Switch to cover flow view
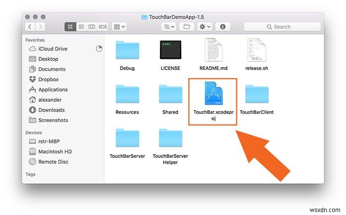This screenshot has width=346, height=215. point(103,27)
